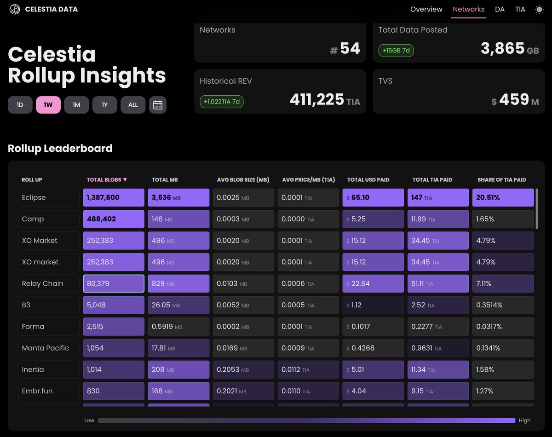Click the Historical REV card
The image size is (552, 437).
point(280,92)
